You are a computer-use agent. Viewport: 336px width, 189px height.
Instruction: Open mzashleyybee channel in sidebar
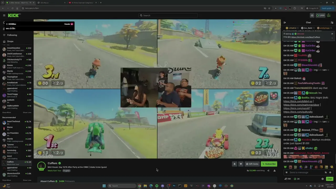(17, 49)
